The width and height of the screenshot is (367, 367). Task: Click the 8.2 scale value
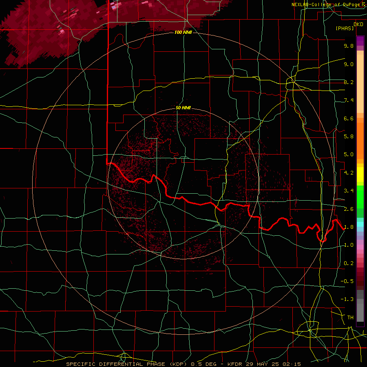[x=349, y=82]
